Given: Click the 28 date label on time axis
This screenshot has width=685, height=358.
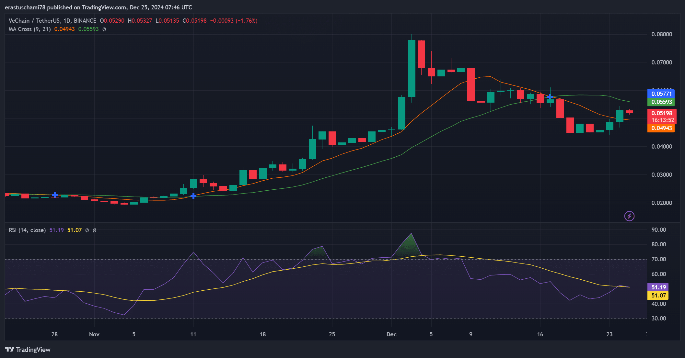Looking at the screenshot, I should (54, 334).
